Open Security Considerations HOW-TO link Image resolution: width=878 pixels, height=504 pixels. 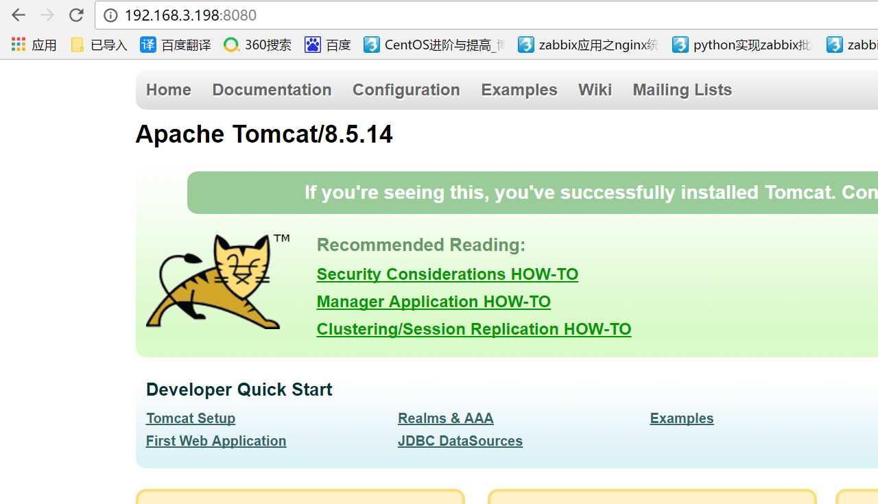point(447,274)
